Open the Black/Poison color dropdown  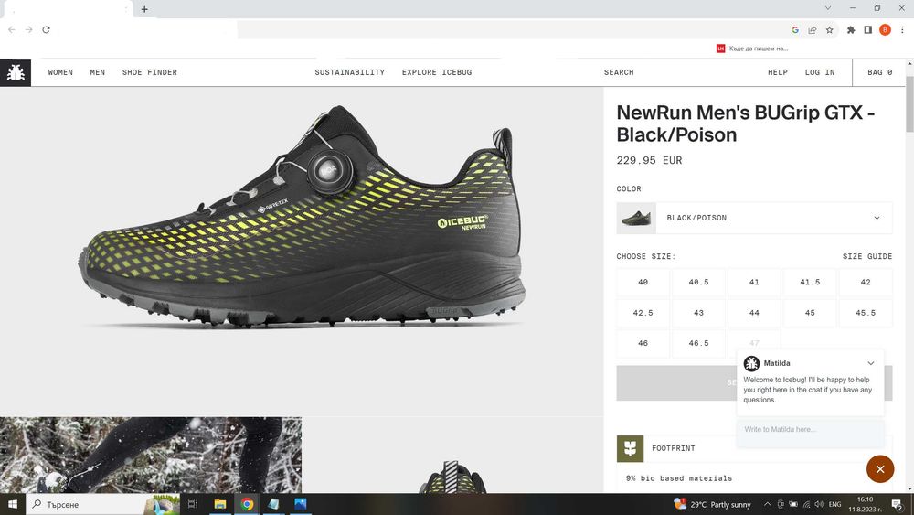pyautogui.click(x=754, y=218)
